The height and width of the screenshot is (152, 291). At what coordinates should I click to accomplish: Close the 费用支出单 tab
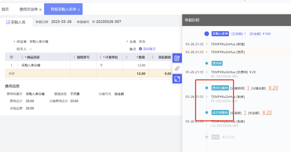(x=40, y=10)
